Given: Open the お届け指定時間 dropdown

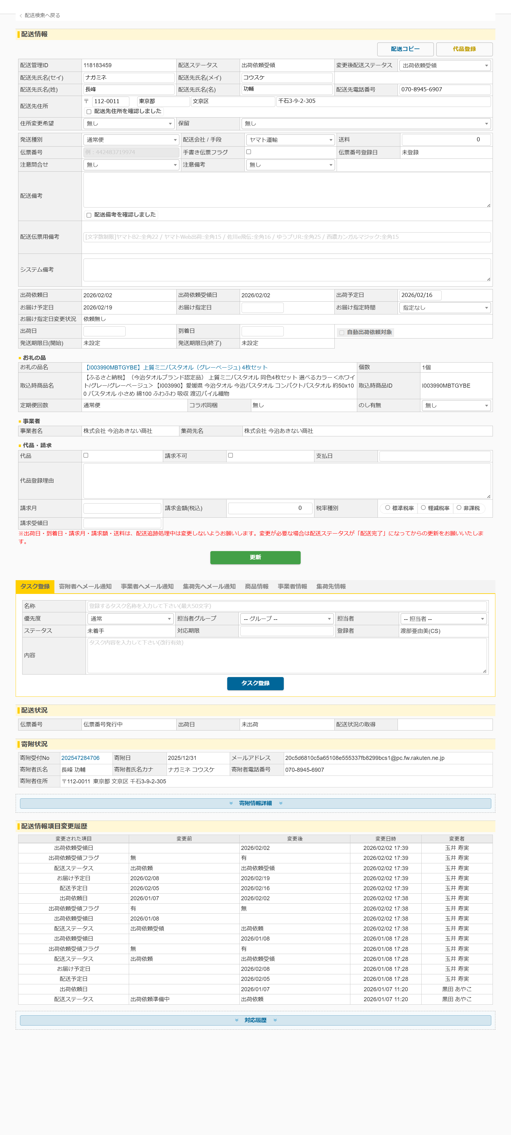Looking at the screenshot, I should tap(445, 308).
